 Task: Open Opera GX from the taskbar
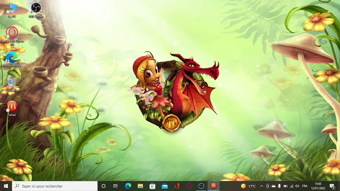click(189, 186)
